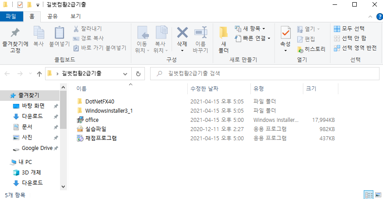Open the Quick Access Toolbar customize arrow
The height and width of the screenshot is (199, 383).
38,5
